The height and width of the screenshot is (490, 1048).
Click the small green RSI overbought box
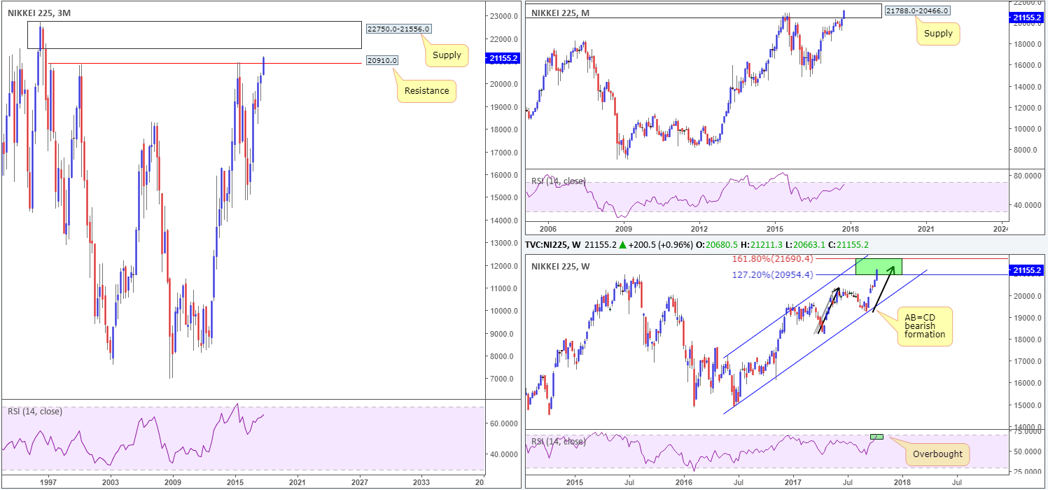tap(876, 437)
